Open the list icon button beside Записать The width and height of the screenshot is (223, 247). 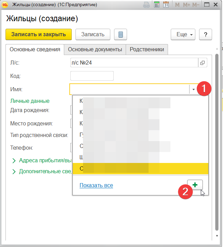[x=121, y=35]
